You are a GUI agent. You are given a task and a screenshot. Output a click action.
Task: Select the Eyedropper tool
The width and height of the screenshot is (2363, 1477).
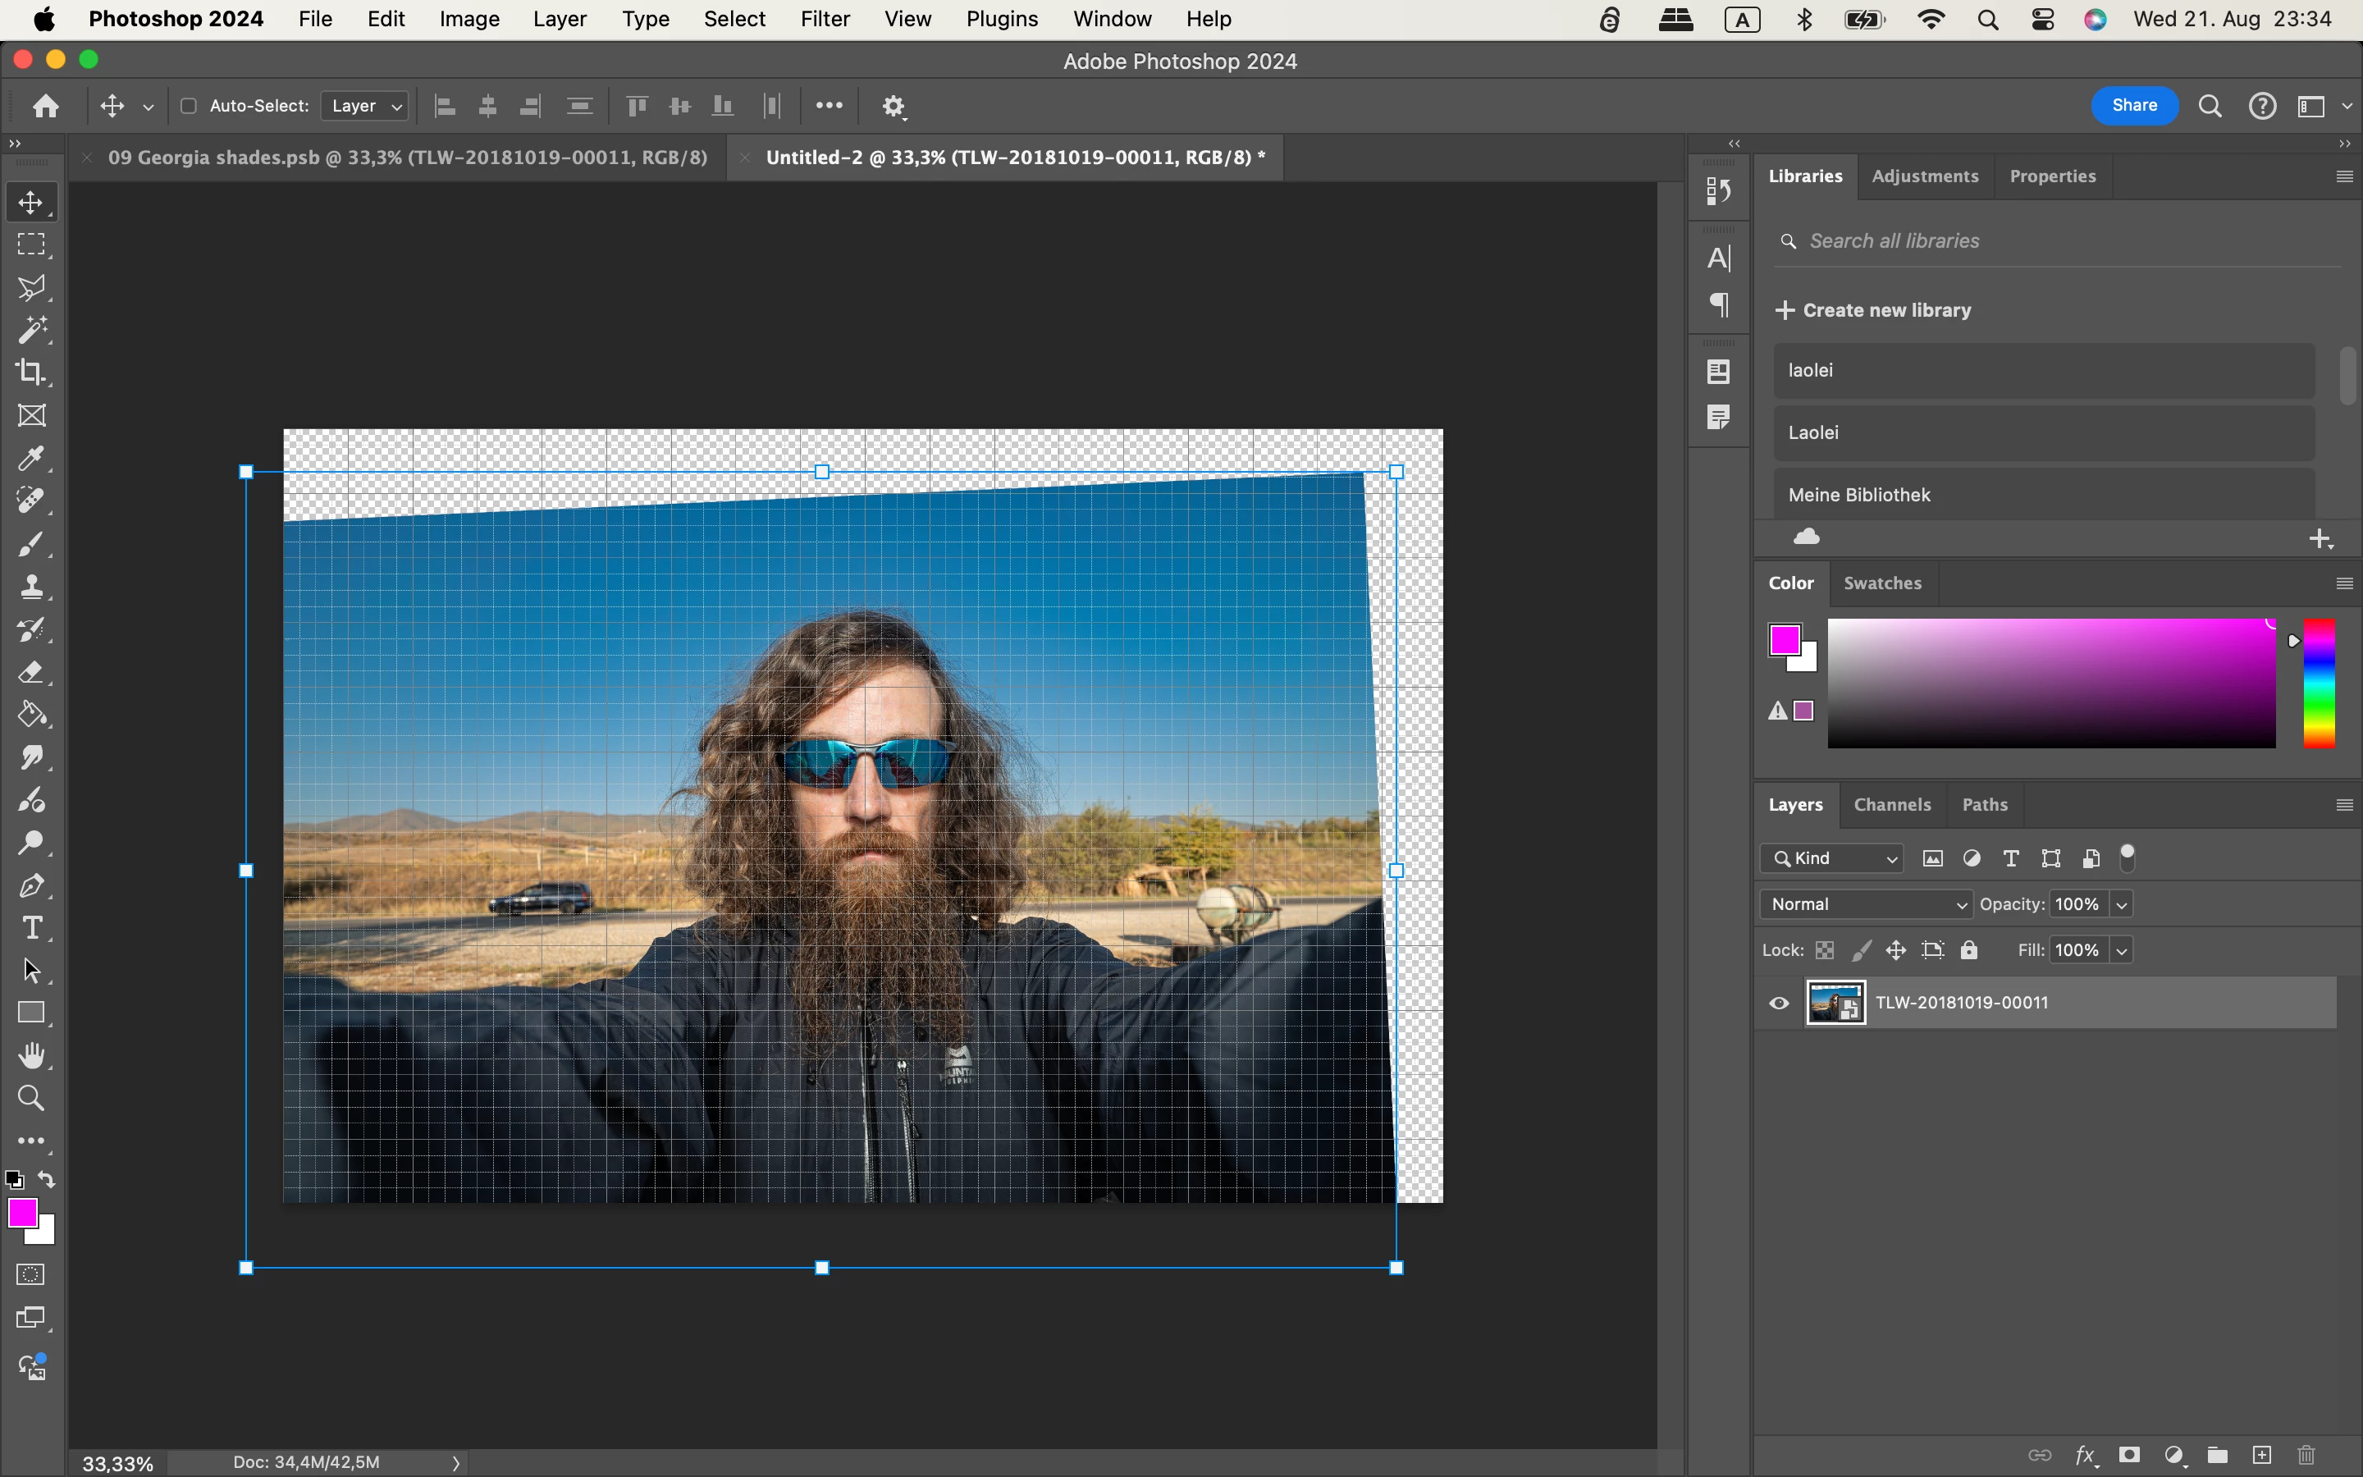31,458
